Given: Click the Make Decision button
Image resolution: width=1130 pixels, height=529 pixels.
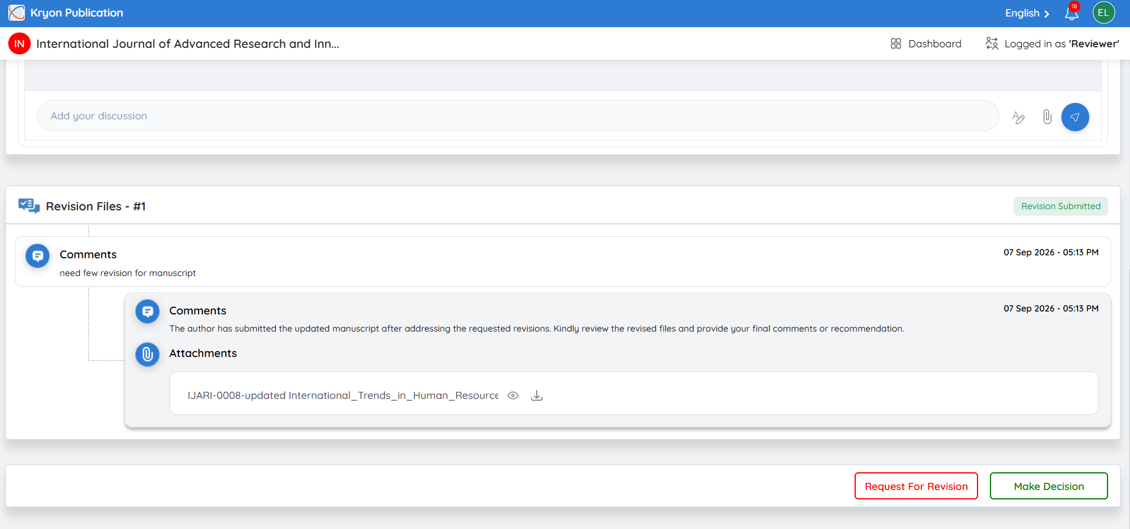Looking at the screenshot, I should coord(1049,486).
